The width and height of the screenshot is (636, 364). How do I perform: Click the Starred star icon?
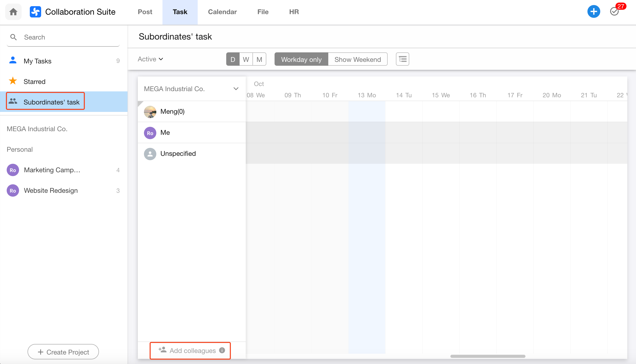pyautogui.click(x=13, y=81)
